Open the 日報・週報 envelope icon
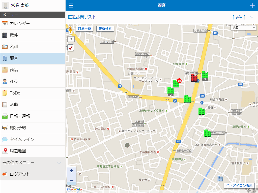 click(x=5, y=116)
